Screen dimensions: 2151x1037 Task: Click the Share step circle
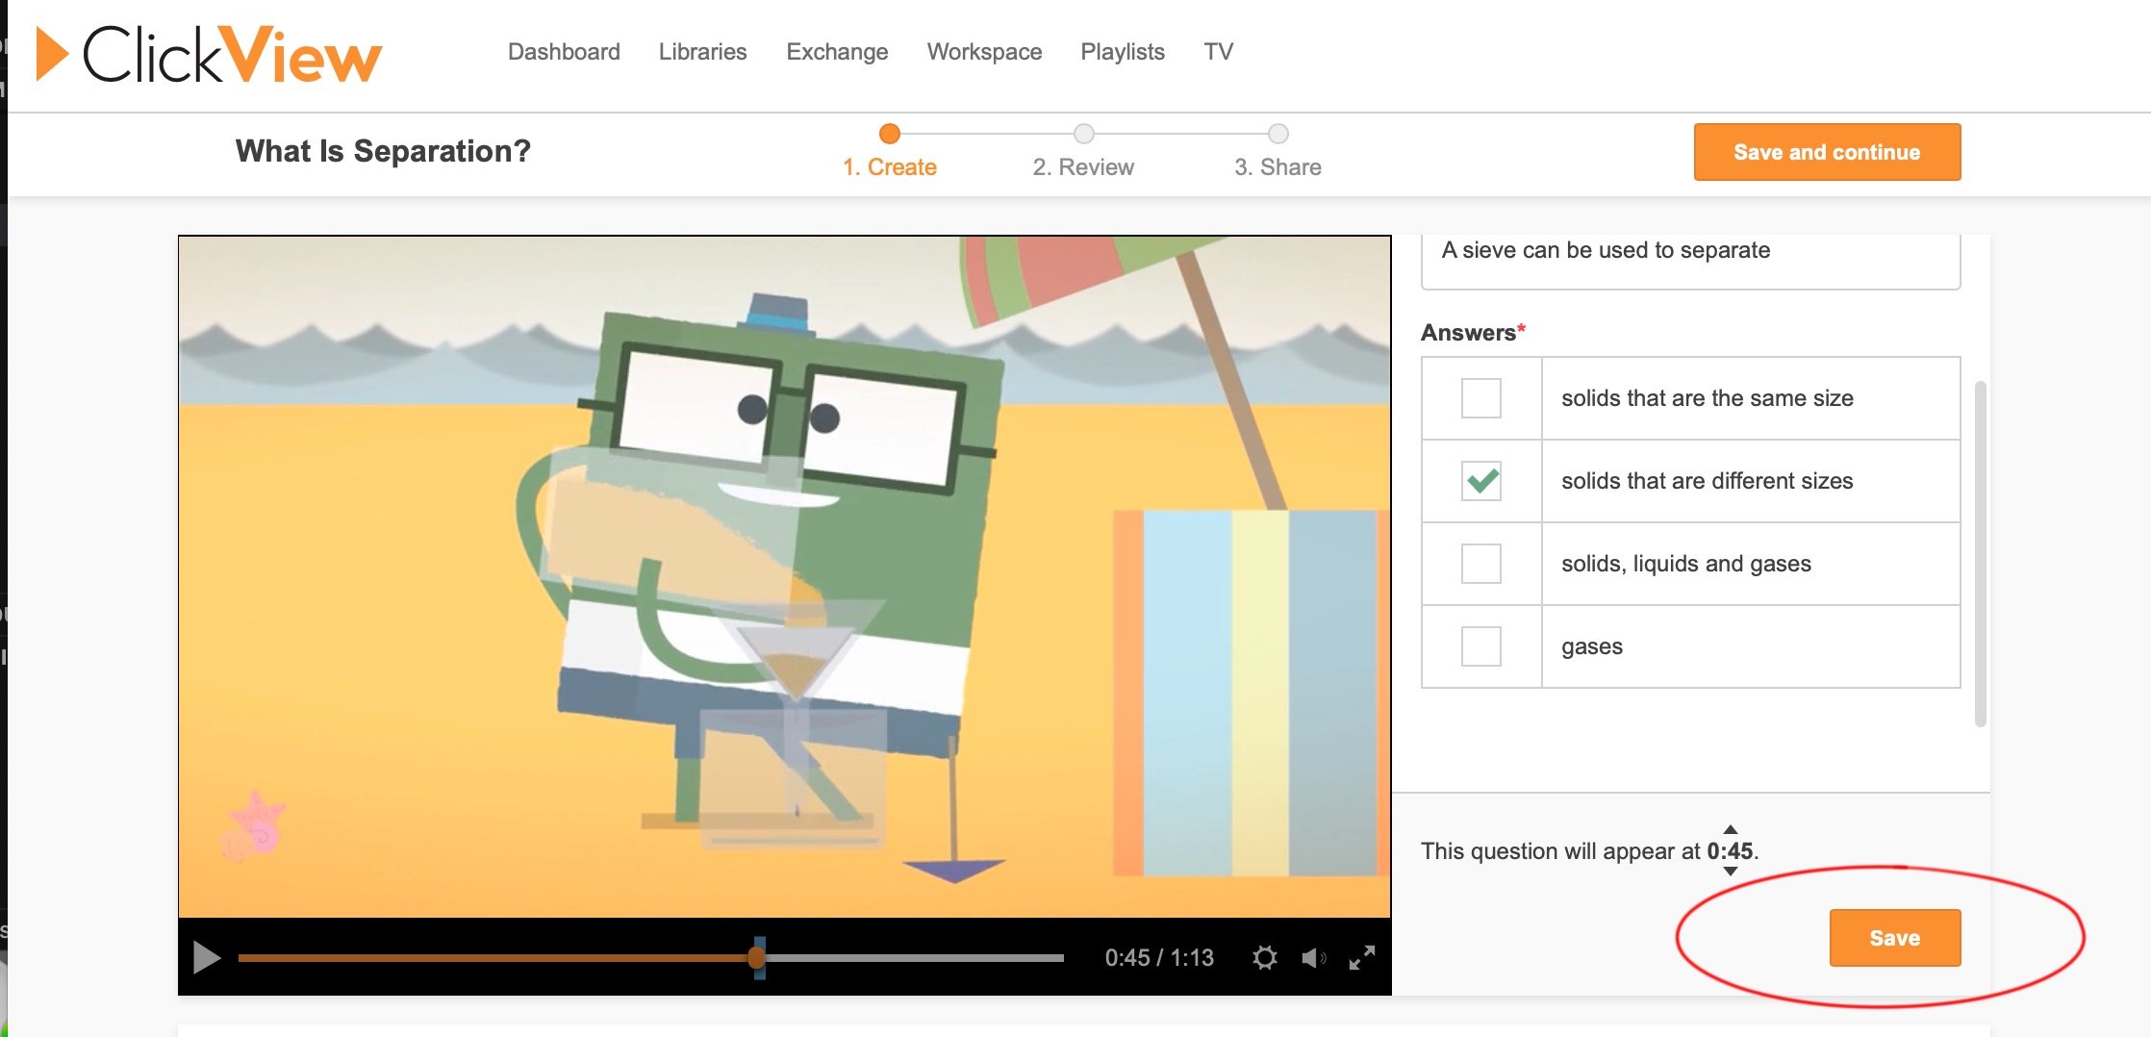tap(1278, 134)
